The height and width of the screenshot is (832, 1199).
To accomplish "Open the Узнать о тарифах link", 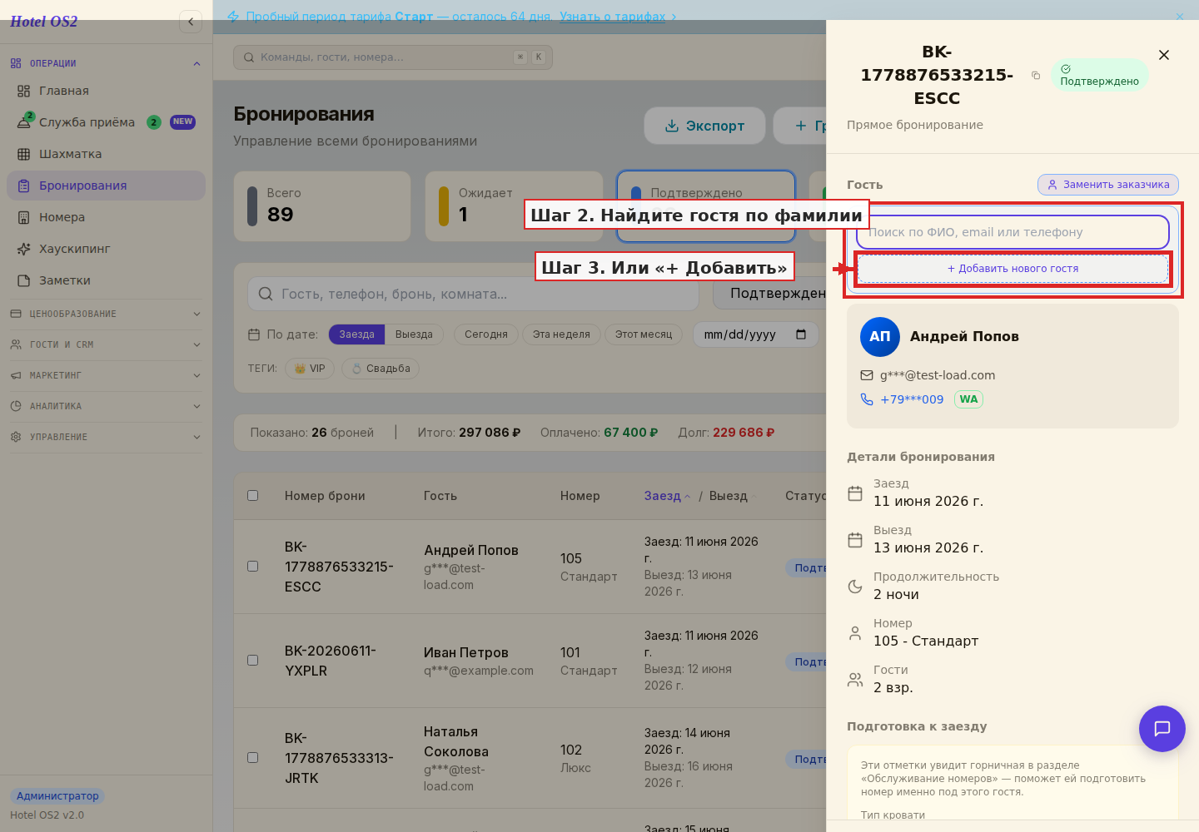I will pyautogui.click(x=612, y=17).
